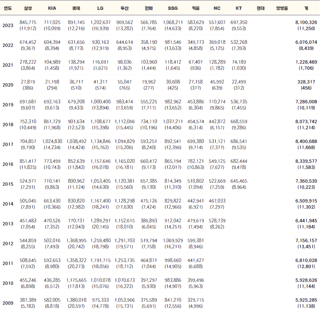The height and width of the screenshot is (312, 321).
Task: Select the 2022 year row label
Action: pos(8,45)
